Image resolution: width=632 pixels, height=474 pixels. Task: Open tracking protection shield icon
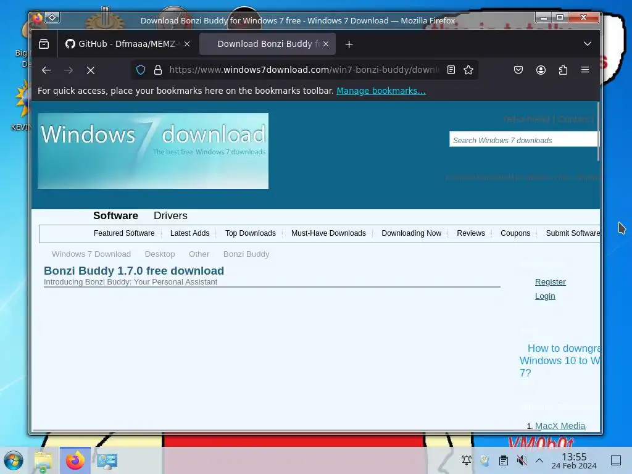coord(141,70)
